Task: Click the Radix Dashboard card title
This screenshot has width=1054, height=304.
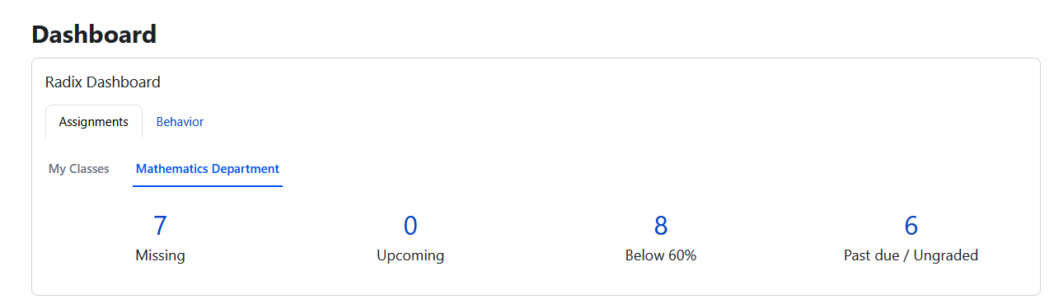Action: pyautogui.click(x=103, y=82)
